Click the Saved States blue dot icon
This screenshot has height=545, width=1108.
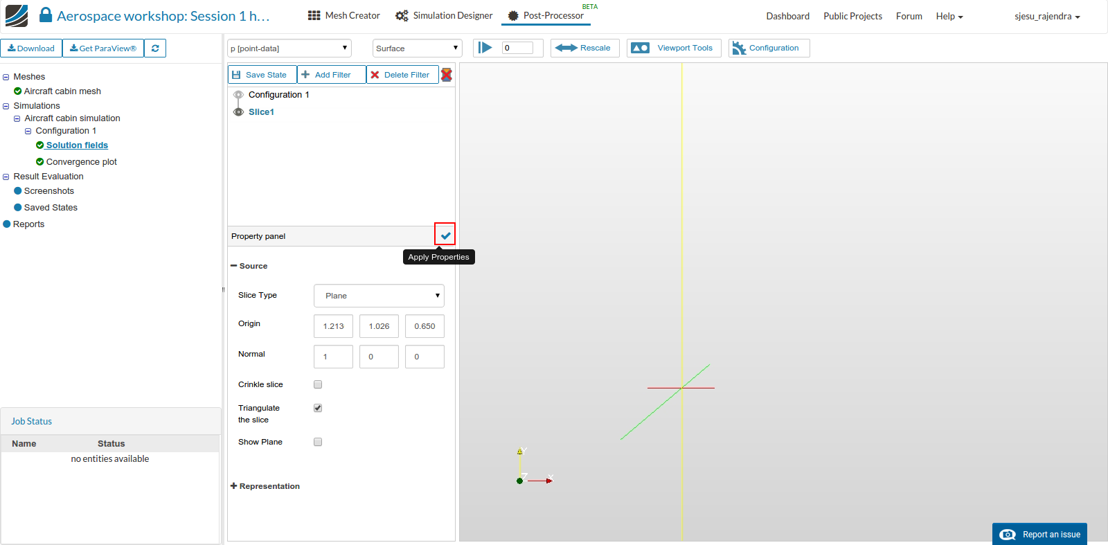pyautogui.click(x=18, y=208)
